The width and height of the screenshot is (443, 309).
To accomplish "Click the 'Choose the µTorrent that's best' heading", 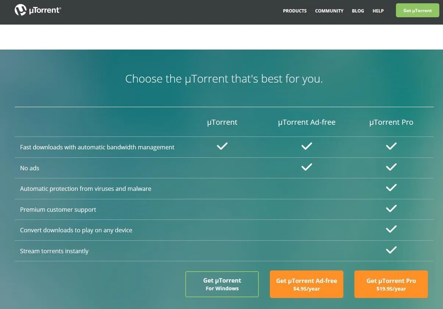I will (x=224, y=79).
